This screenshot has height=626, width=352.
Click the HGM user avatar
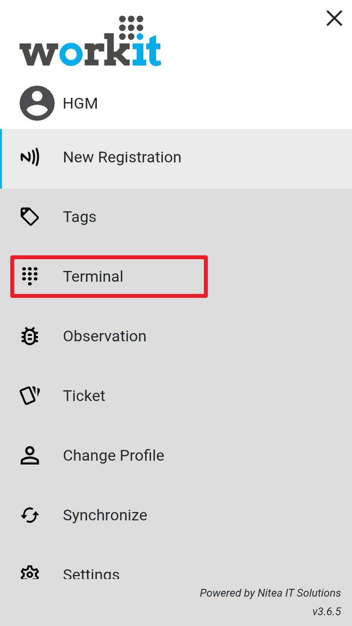[37, 103]
